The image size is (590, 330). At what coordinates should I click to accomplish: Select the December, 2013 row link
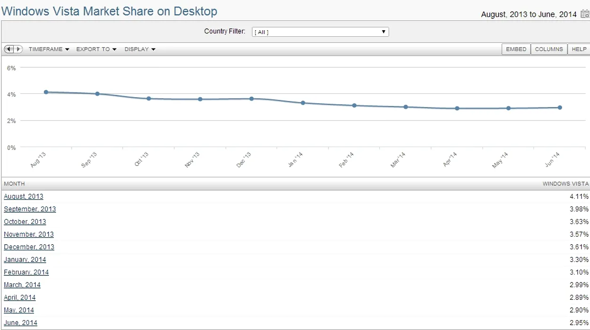coord(29,247)
